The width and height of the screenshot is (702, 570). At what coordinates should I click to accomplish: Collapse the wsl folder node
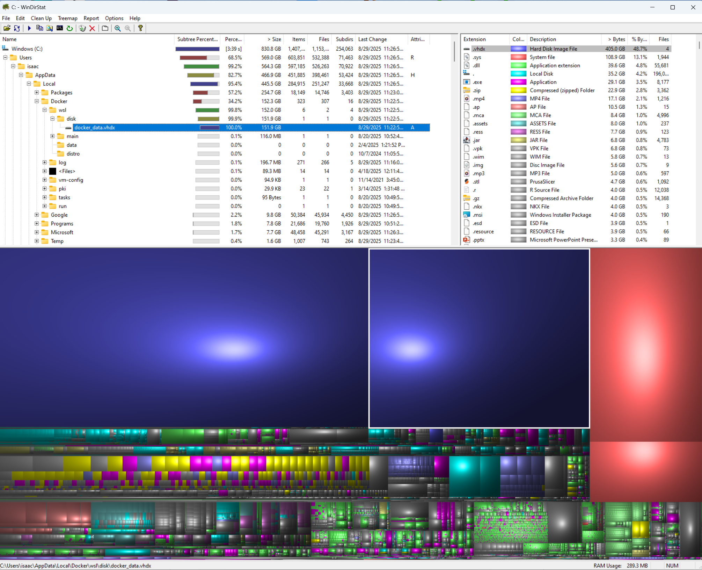coord(45,110)
